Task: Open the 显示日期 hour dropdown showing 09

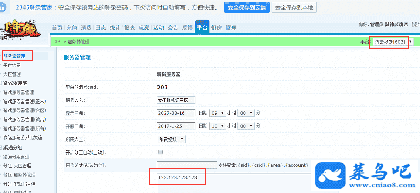Action: click(x=217, y=113)
